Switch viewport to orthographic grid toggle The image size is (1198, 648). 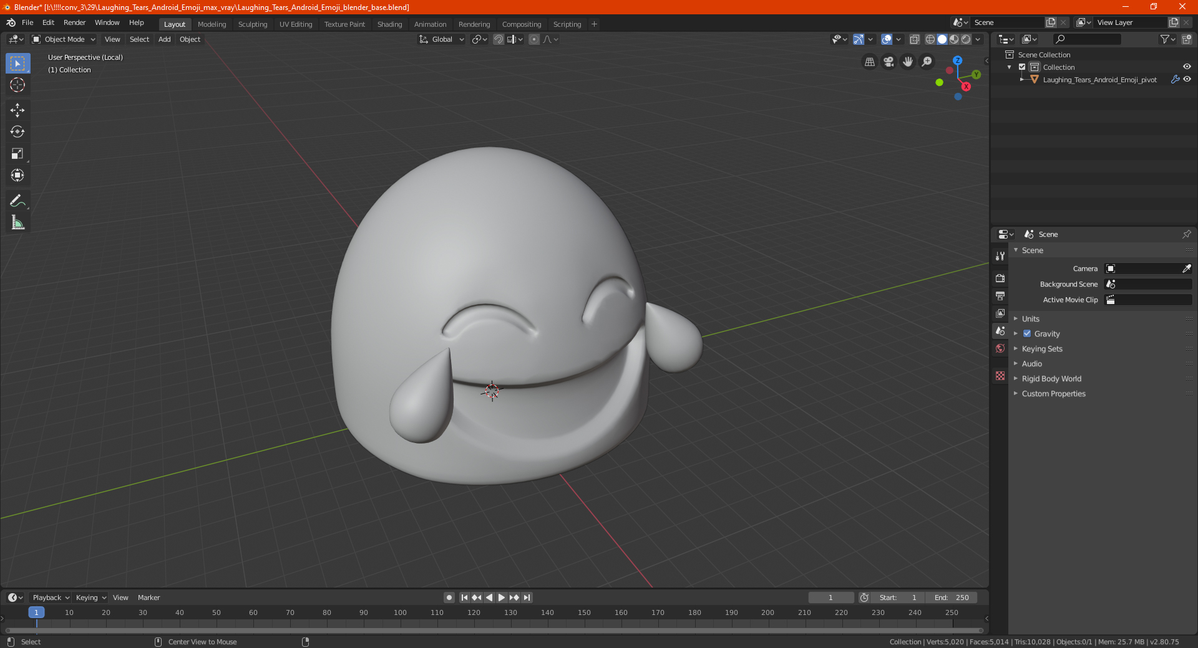869,62
